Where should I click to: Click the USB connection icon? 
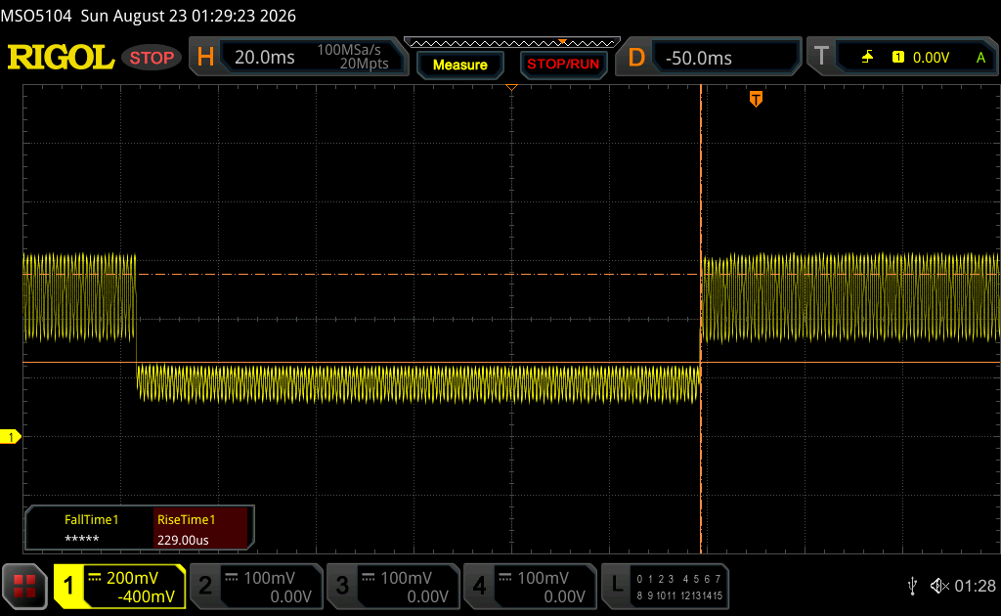912,586
